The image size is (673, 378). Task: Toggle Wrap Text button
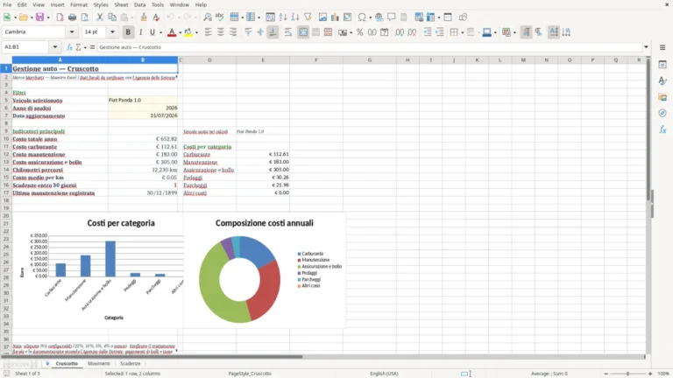click(x=288, y=32)
